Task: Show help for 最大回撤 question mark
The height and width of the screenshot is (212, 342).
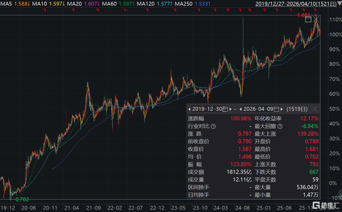Action: click(280, 126)
